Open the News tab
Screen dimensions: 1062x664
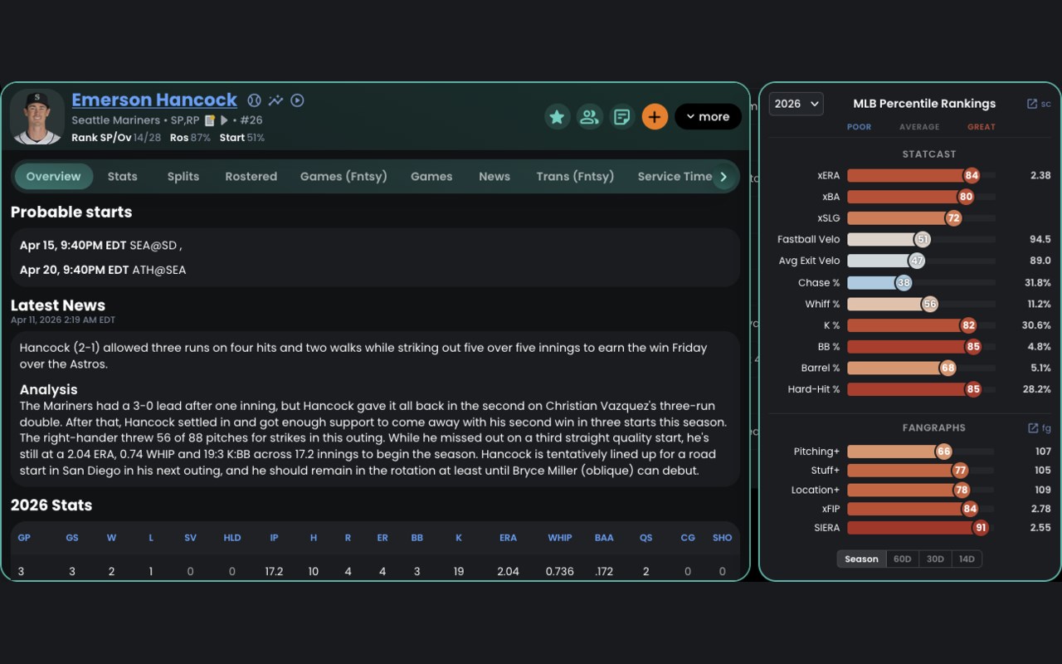[x=494, y=177]
